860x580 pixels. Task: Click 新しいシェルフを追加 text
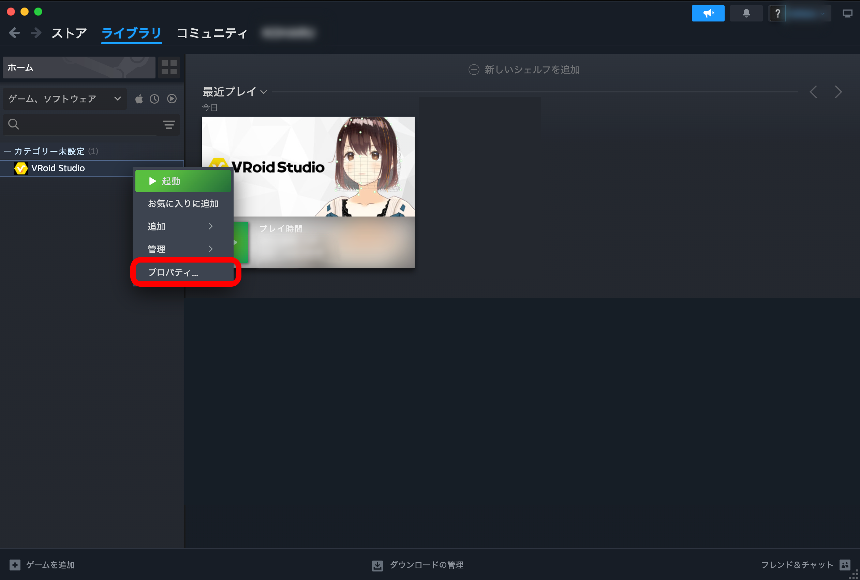tap(532, 70)
